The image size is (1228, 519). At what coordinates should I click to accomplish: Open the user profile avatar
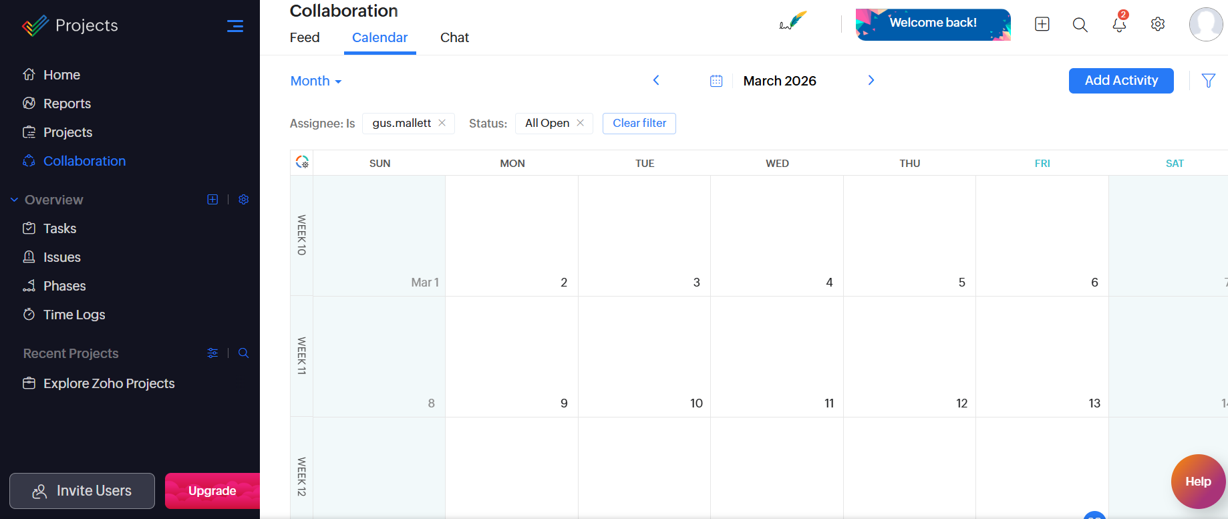coord(1206,24)
